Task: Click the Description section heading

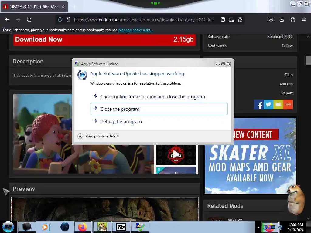Action: 28,61
